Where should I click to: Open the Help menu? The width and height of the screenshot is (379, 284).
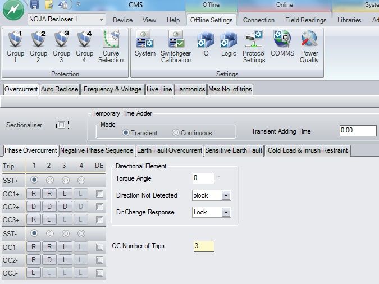tap(173, 20)
